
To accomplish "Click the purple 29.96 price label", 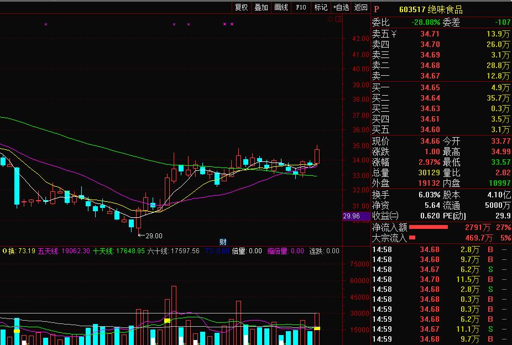I will pos(352,216).
